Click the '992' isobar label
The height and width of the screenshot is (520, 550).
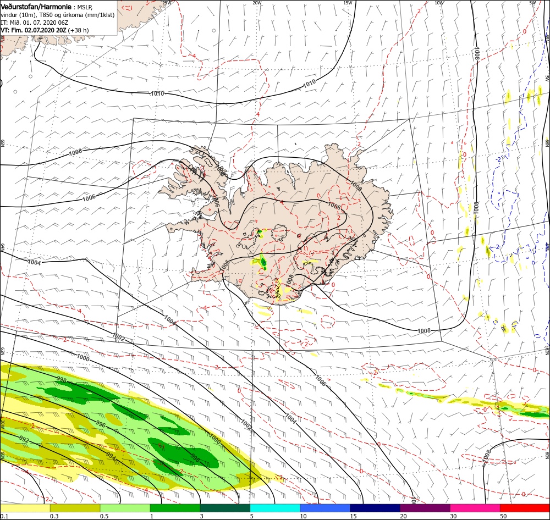(x=24, y=439)
